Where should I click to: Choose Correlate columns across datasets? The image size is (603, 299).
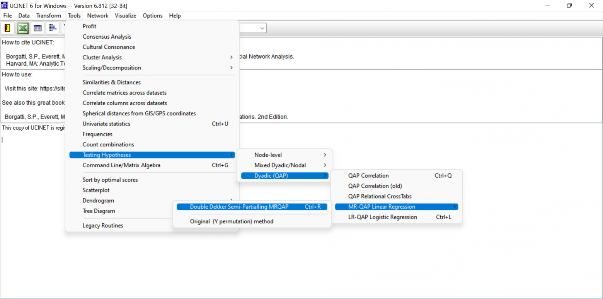(152, 103)
